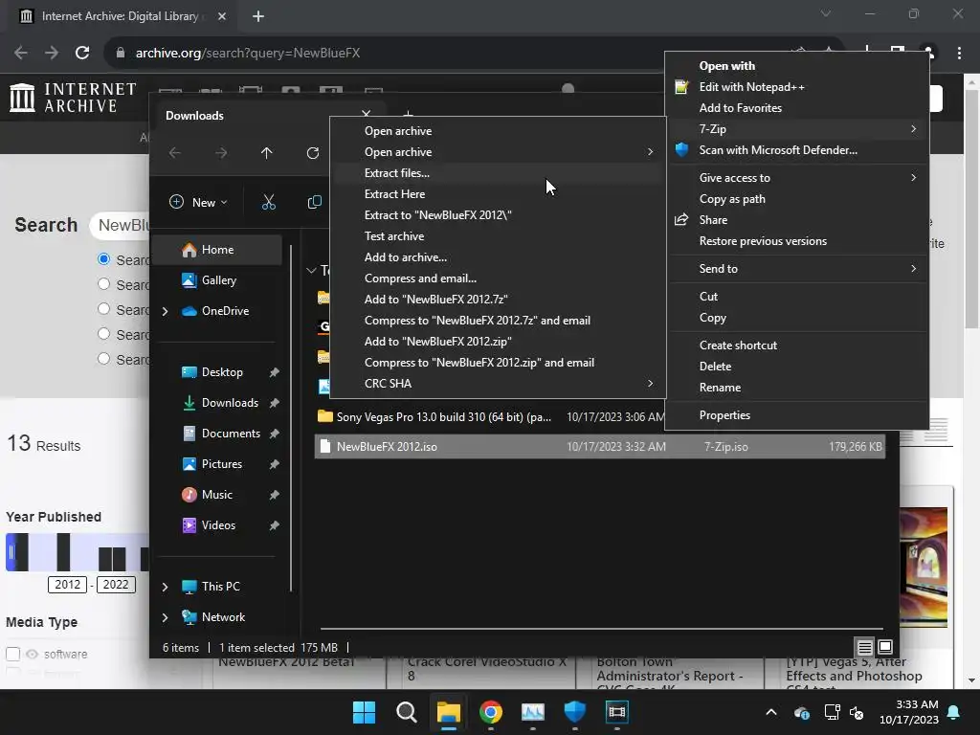Click the Chrome address bar URL
The image size is (980, 735).
coord(248,54)
